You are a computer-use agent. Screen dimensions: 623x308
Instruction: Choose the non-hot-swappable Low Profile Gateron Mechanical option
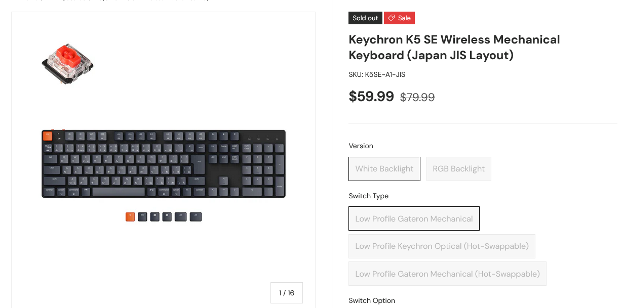[x=414, y=219]
